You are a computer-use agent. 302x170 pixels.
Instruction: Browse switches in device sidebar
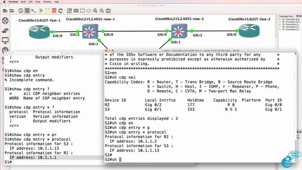tap(5, 30)
